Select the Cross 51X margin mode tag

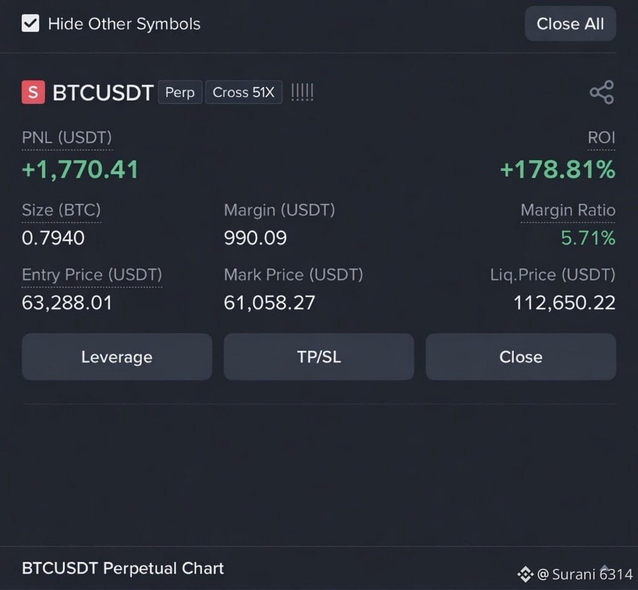243,92
